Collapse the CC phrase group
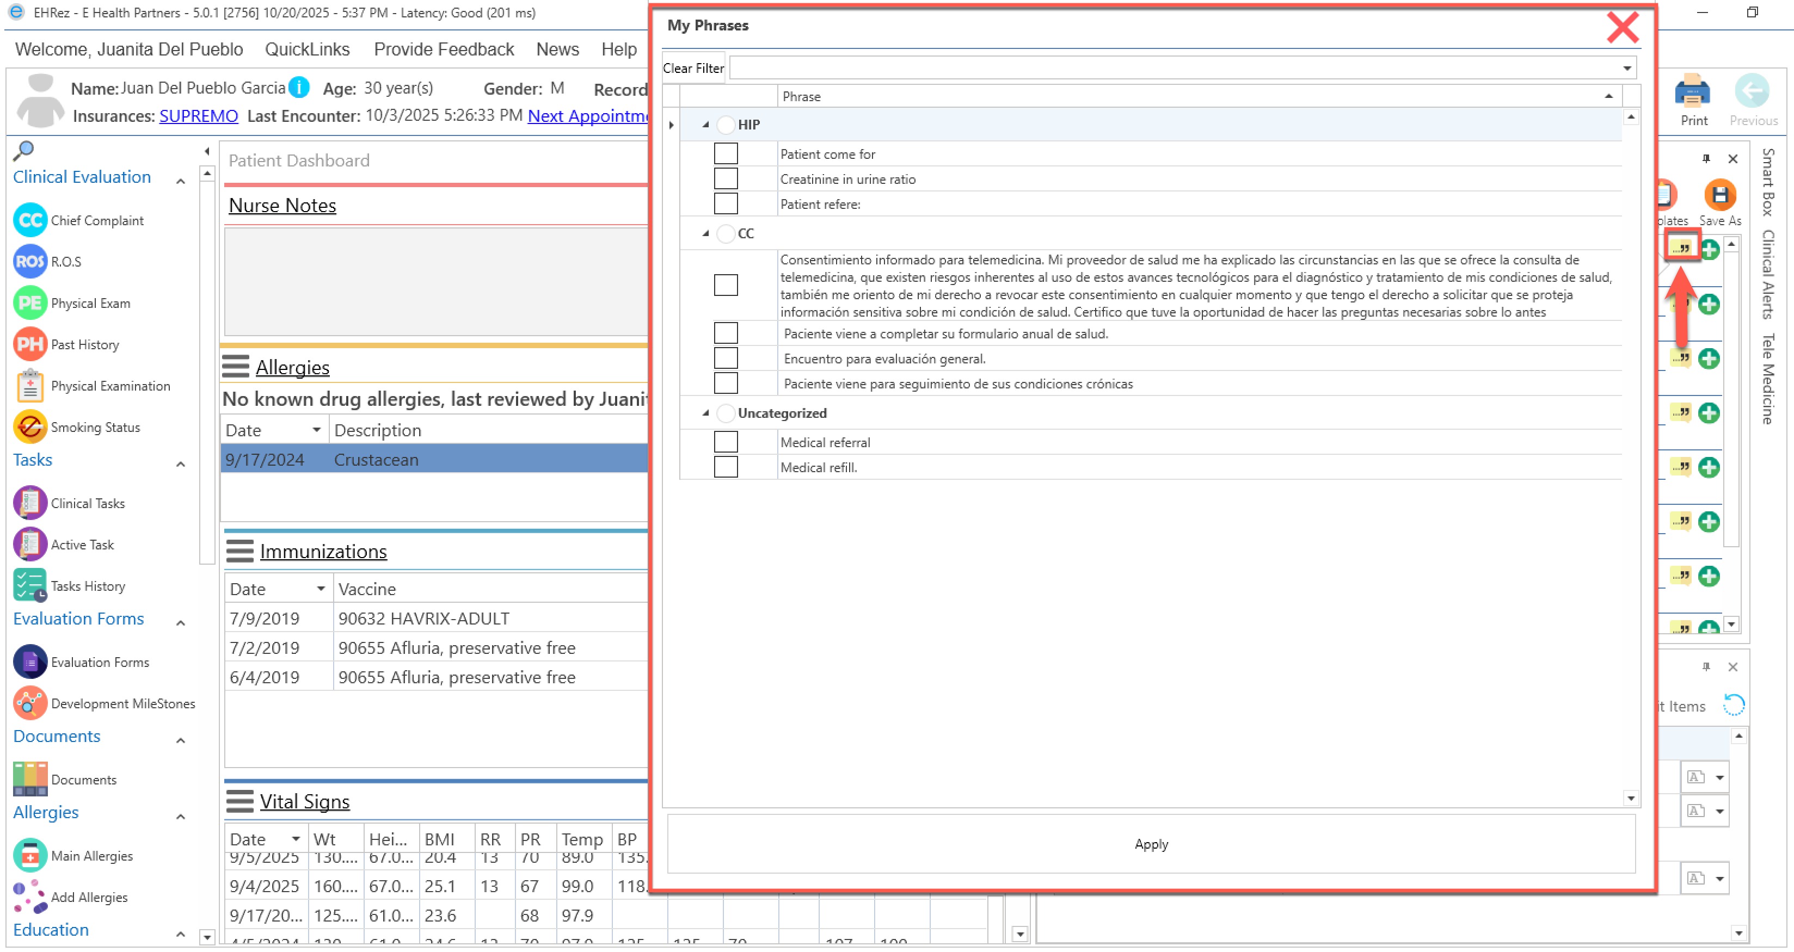The image size is (1794, 952). pos(705,234)
